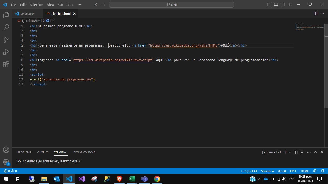Split the terminal panel
328x184 pixels.
tap(295, 152)
